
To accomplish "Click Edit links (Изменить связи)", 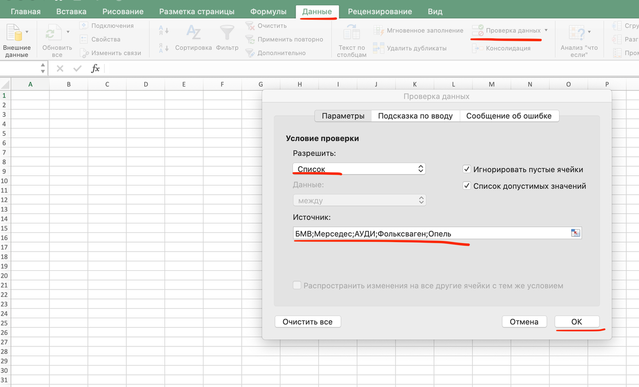I will click(110, 53).
